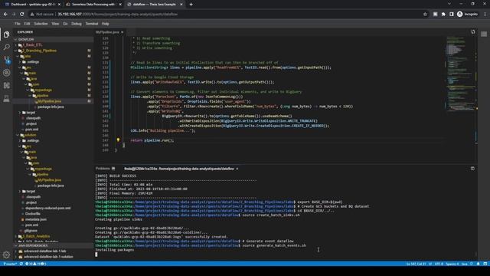Expand advanced-dataflow-lab-1-lab dependency
The image size is (490, 276).
(x=15, y=251)
